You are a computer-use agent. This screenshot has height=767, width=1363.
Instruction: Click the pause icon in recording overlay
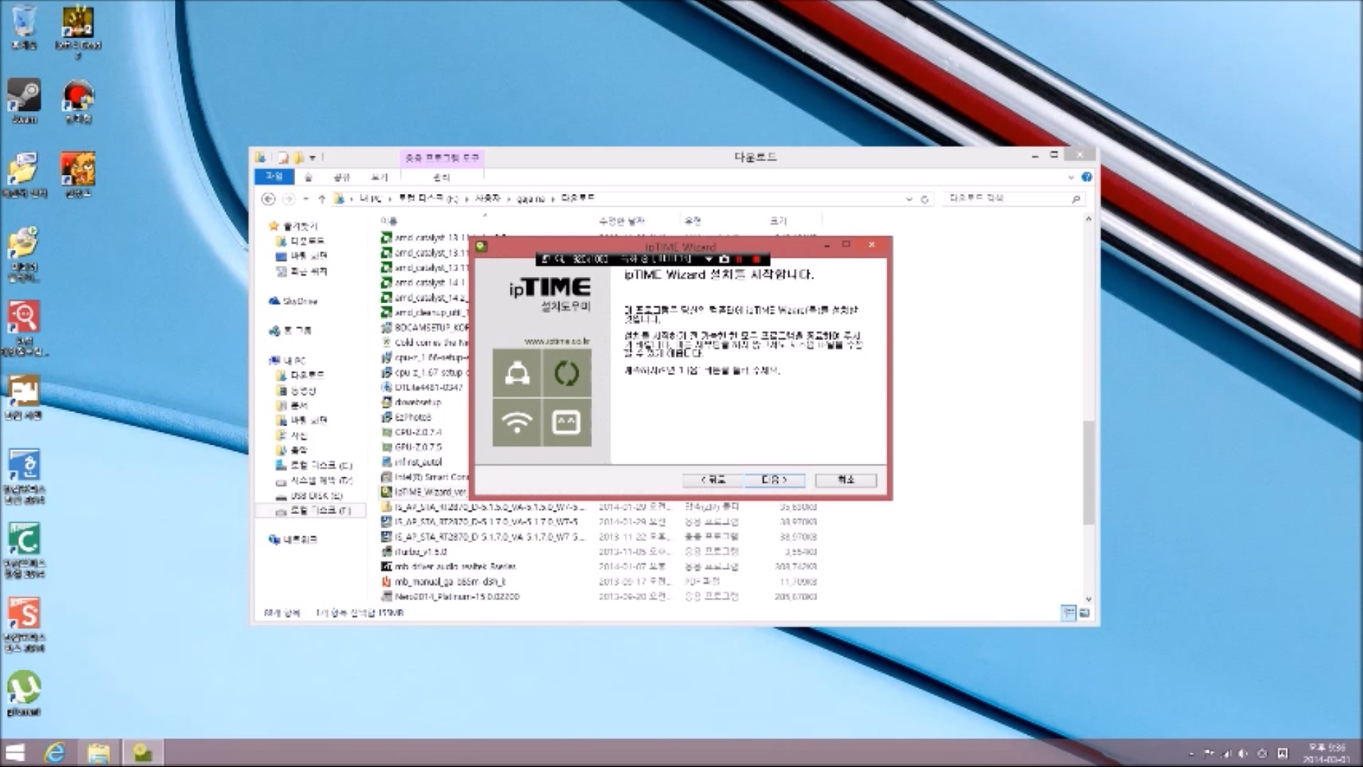[x=740, y=259]
